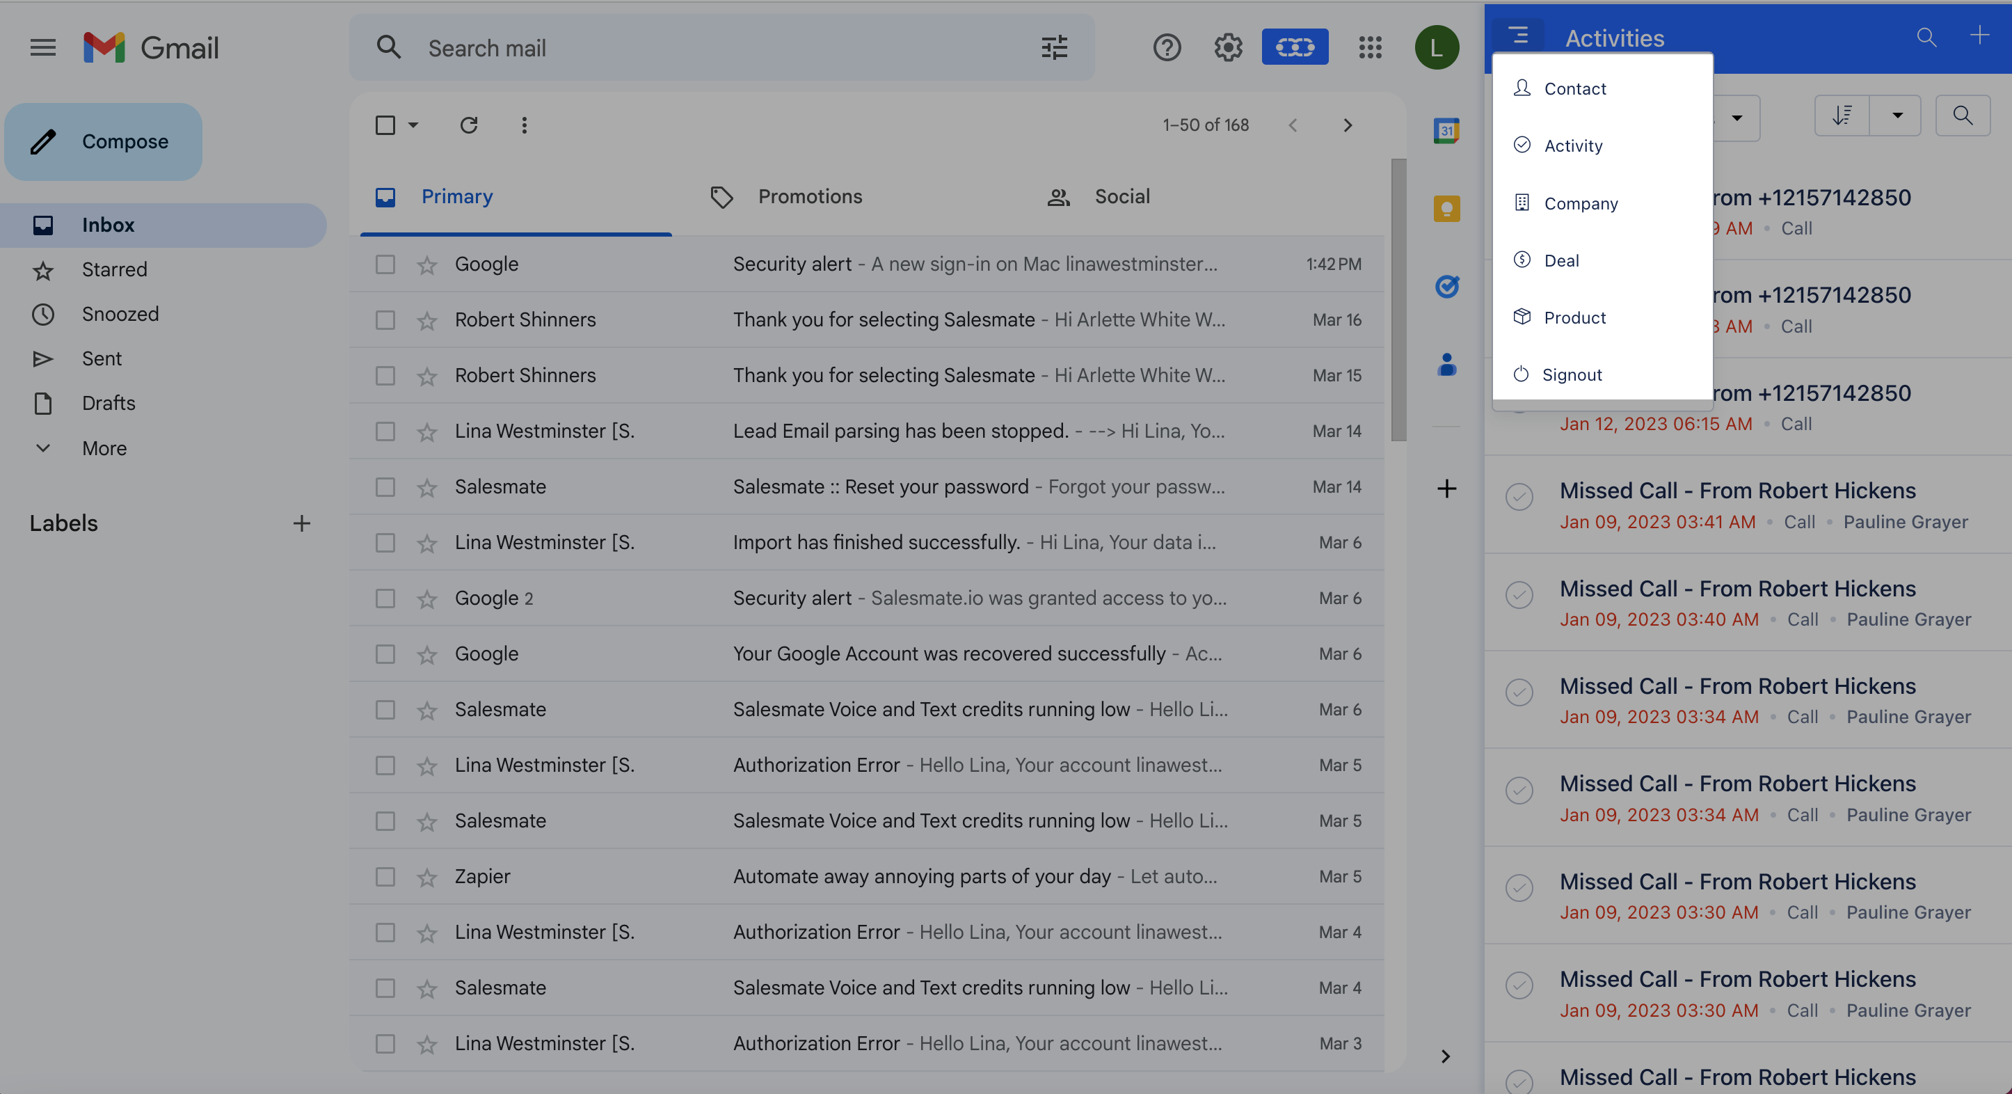Expand the More section in the sidebar
Screen dimensions: 2012x1094
[x=104, y=447]
